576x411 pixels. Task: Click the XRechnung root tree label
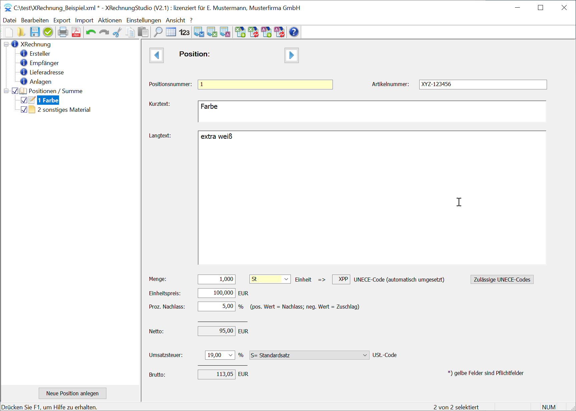coord(35,44)
